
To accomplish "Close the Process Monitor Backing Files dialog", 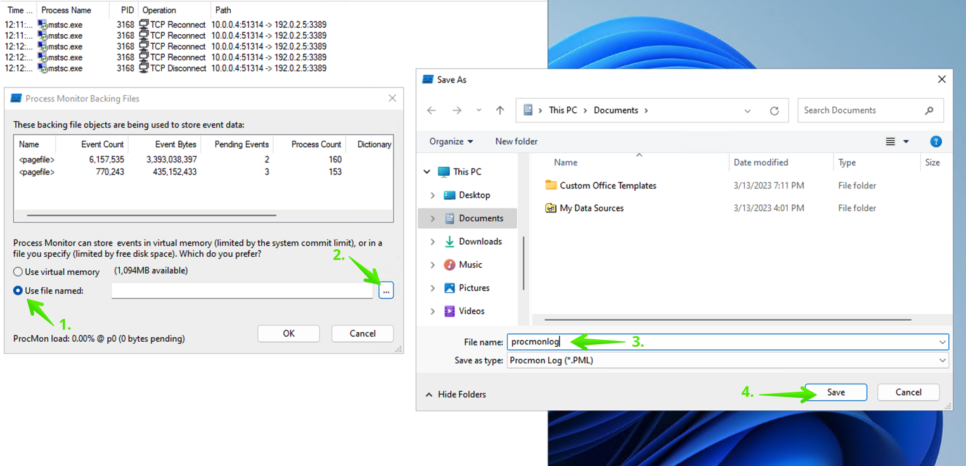I will [x=392, y=98].
